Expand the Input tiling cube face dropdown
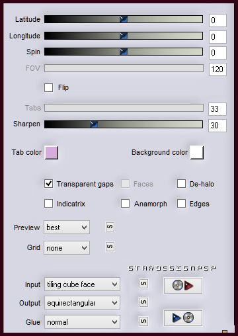238x336 pixels. click(x=82, y=284)
